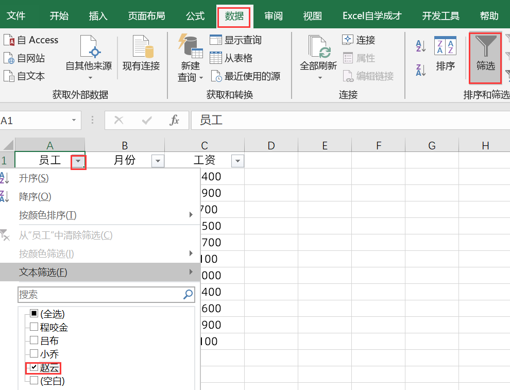Check the Blanks (空白) checkbox
The width and height of the screenshot is (510, 390).
coord(34,380)
